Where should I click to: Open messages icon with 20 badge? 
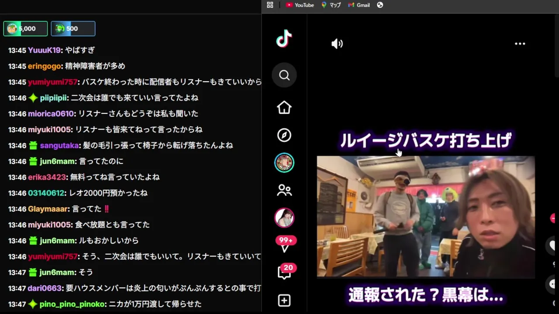click(285, 272)
